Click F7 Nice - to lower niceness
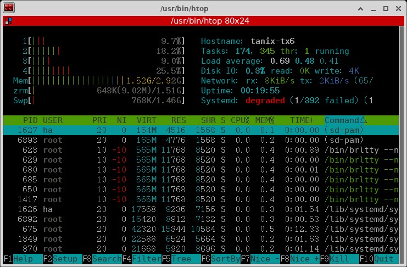Screen dimensions: 407x267 click(x=260, y=259)
